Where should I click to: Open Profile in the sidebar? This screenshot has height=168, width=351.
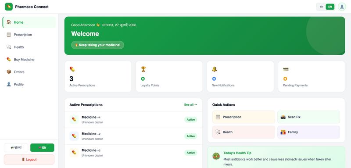tap(29, 84)
